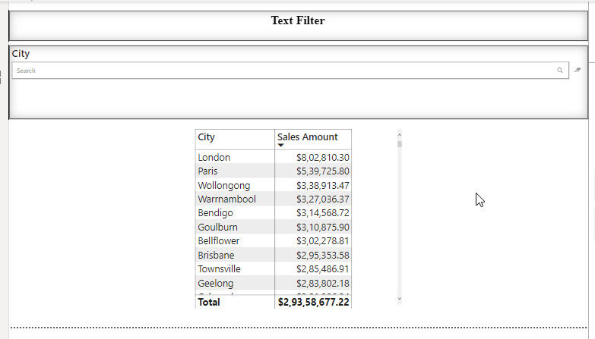Select the Paris city cell
The height and width of the screenshot is (339, 595).
point(209,171)
